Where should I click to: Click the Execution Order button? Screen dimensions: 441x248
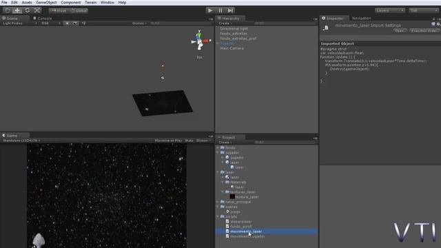point(424,30)
